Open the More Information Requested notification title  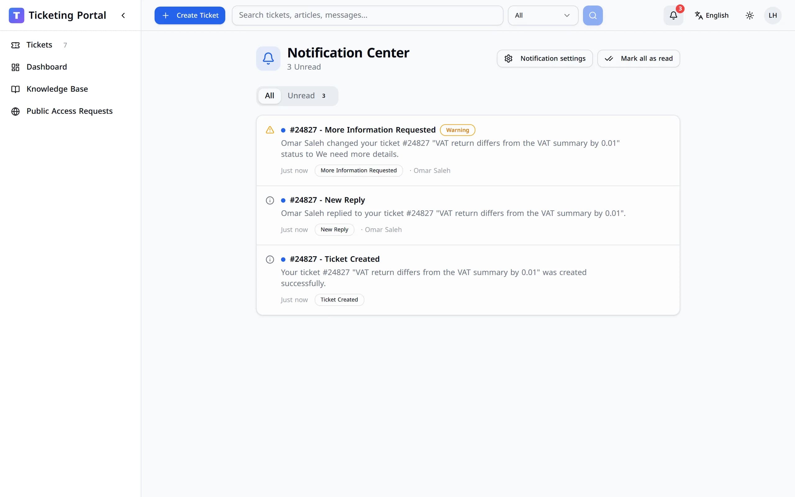click(x=363, y=130)
